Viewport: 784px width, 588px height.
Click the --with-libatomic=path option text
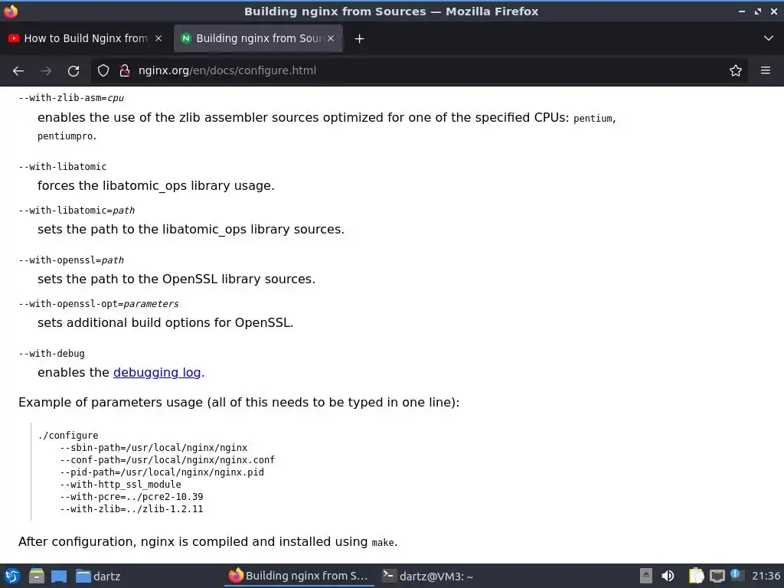77,211
